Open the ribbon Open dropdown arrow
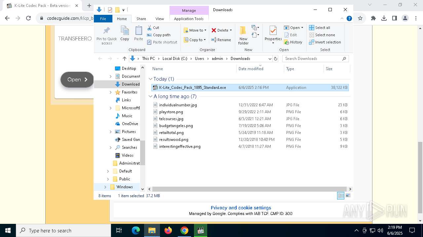423x237 pixels. click(302, 28)
